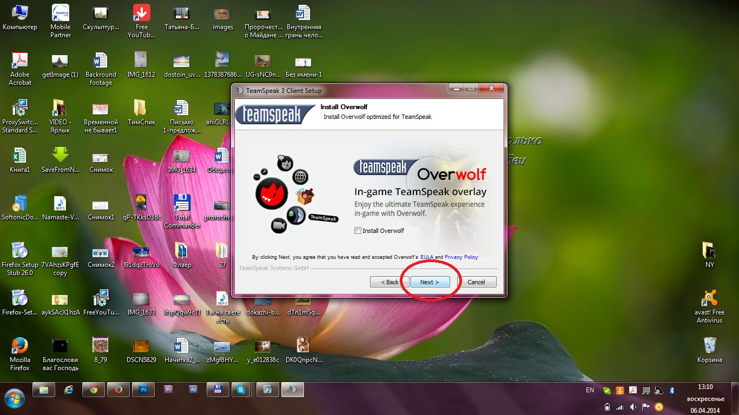Select the NY folder on the right
This screenshot has height=415, width=739.
point(709,255)
